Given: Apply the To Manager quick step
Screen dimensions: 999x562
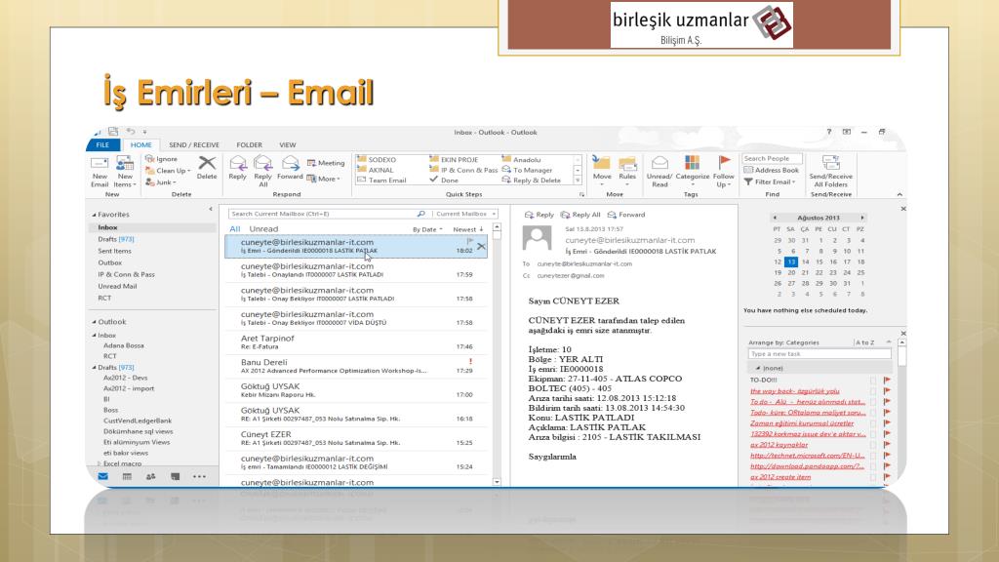Looking at the screenshot, I should point(527,170).
